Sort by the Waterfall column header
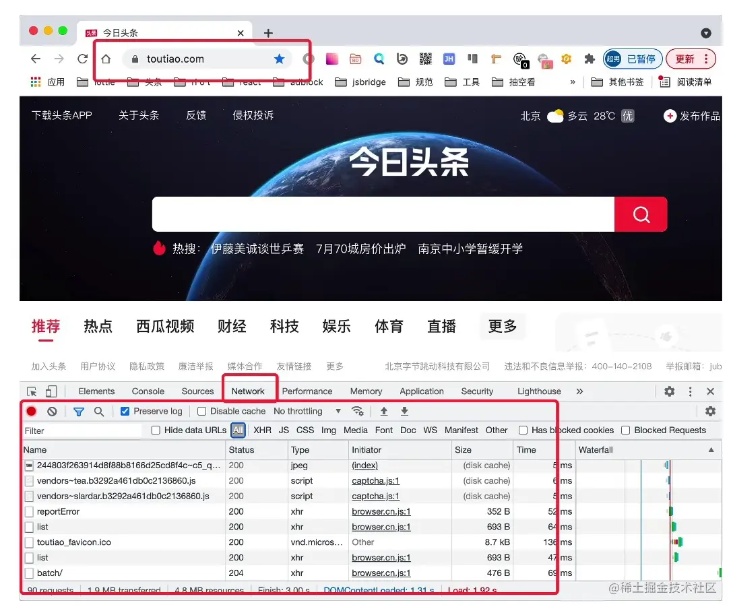This screenshot has height=611, width=733. (x=647, y=450)
